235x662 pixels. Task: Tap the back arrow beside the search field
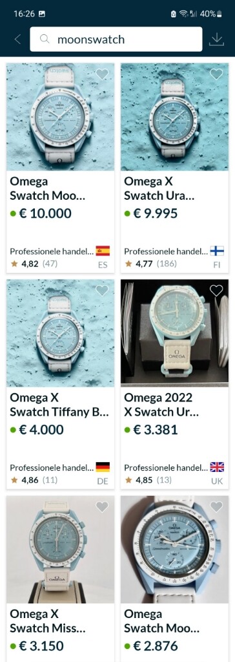[17, 39]
